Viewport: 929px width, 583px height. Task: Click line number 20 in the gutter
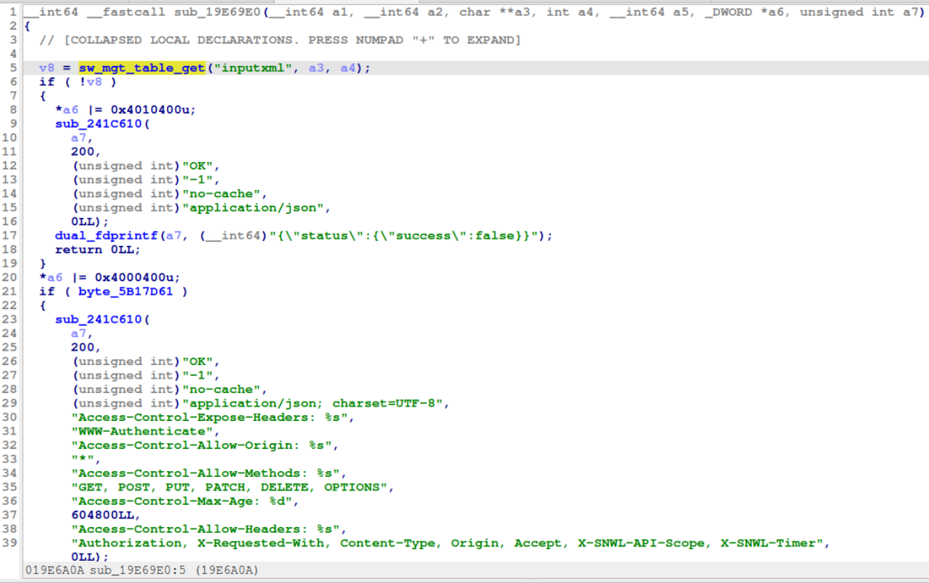point(10,278)
